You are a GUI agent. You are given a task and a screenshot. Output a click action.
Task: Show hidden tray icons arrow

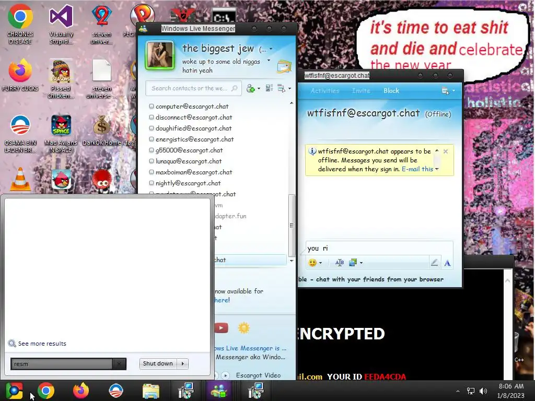tap(458, 391)
